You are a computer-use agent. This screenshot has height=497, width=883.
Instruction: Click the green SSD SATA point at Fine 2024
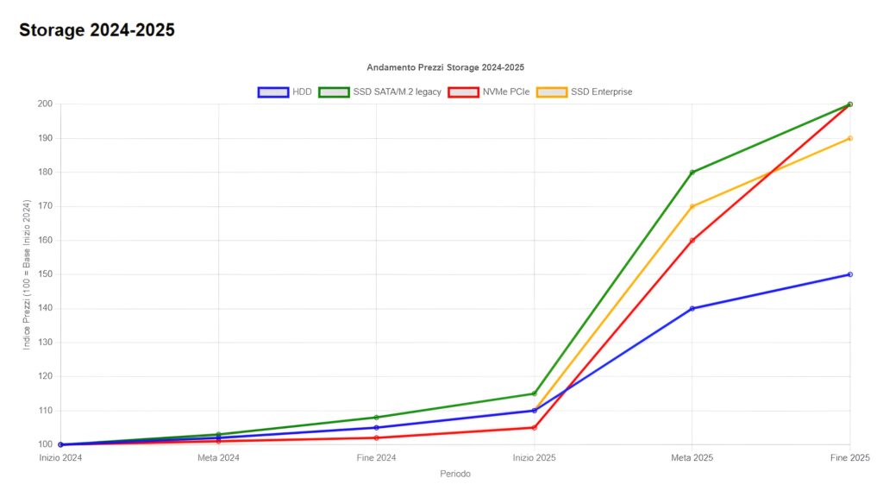click(376, 418)
